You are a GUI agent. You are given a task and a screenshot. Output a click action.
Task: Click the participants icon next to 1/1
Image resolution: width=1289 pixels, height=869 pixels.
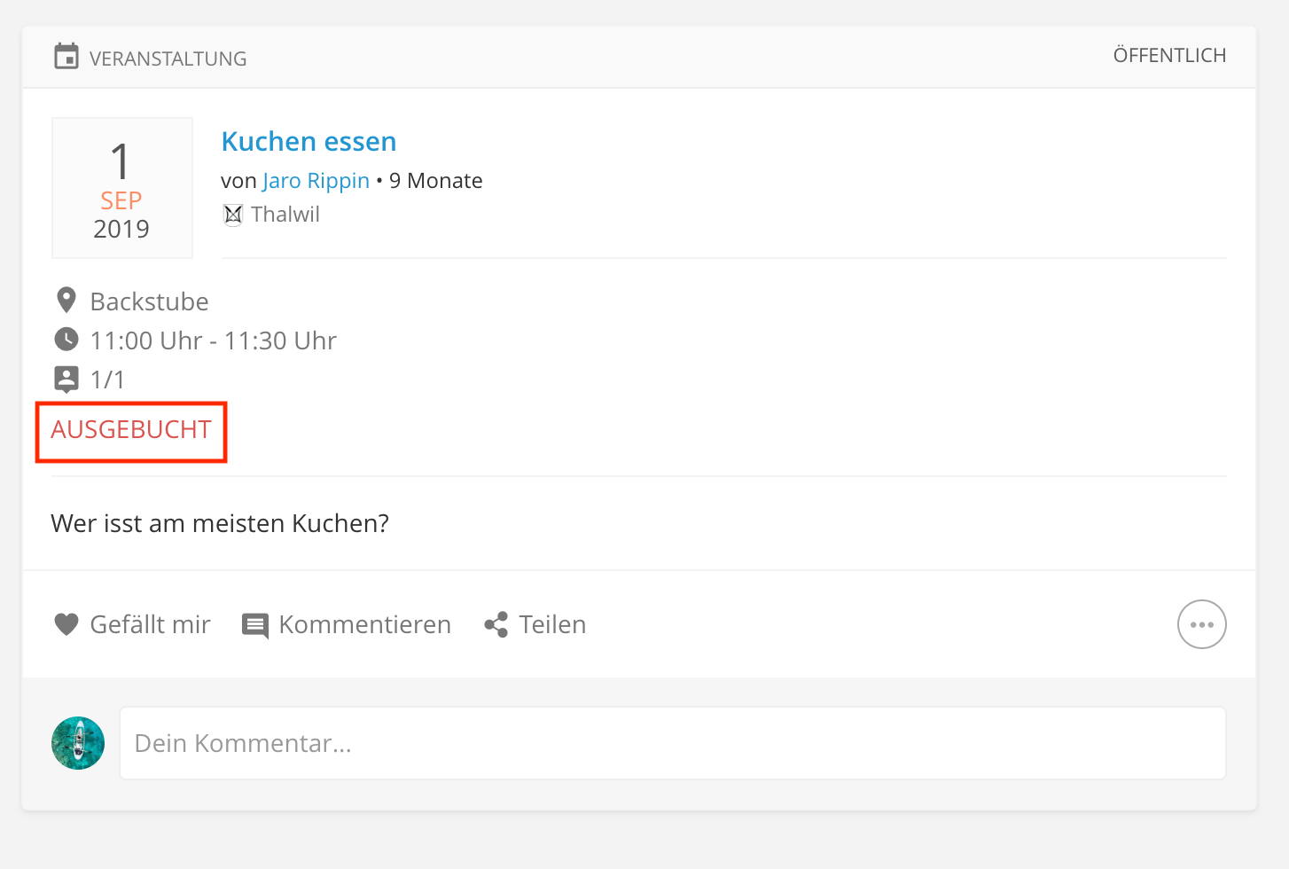[x=66, y=379]
